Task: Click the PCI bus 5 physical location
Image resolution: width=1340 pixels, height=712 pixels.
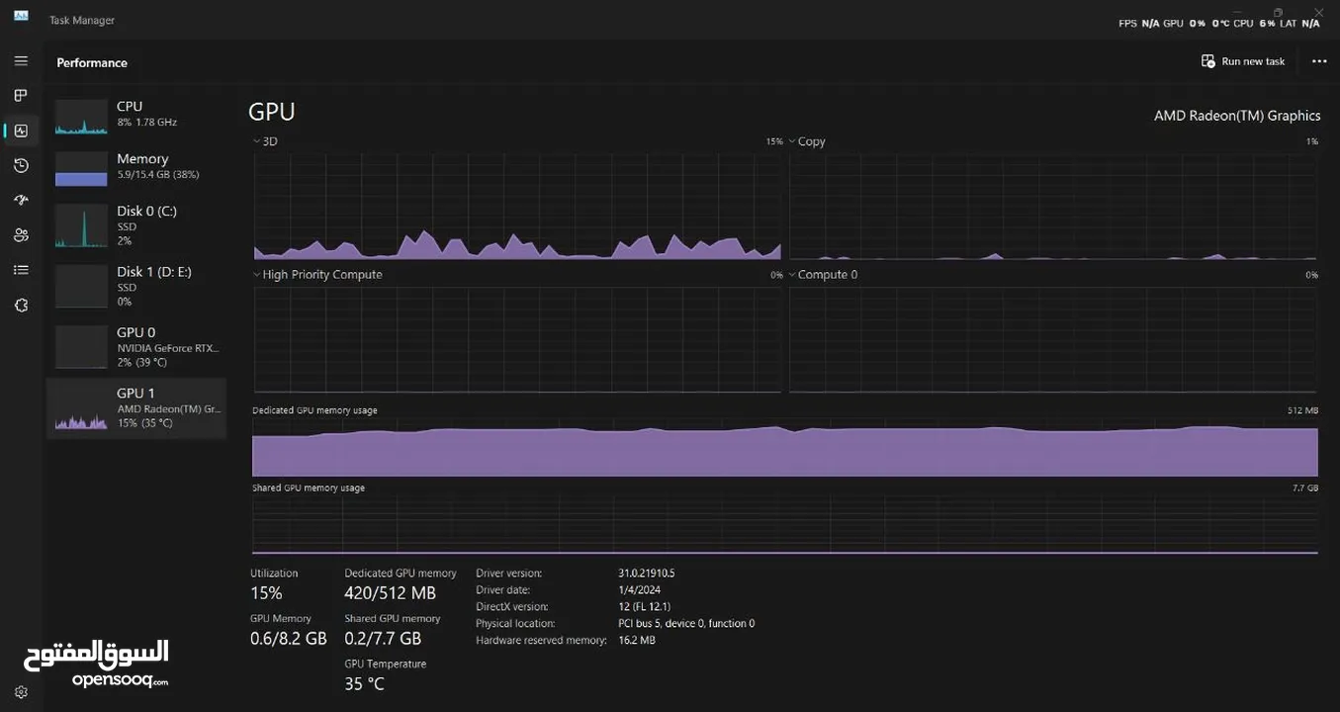Action: pyautogui.click(x=686, y=623)
